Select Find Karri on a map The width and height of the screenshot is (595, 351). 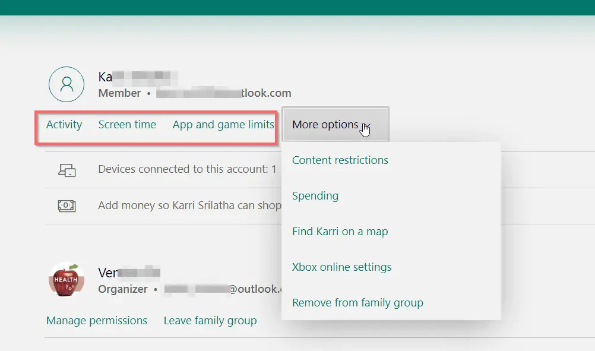tap(340, 232)
